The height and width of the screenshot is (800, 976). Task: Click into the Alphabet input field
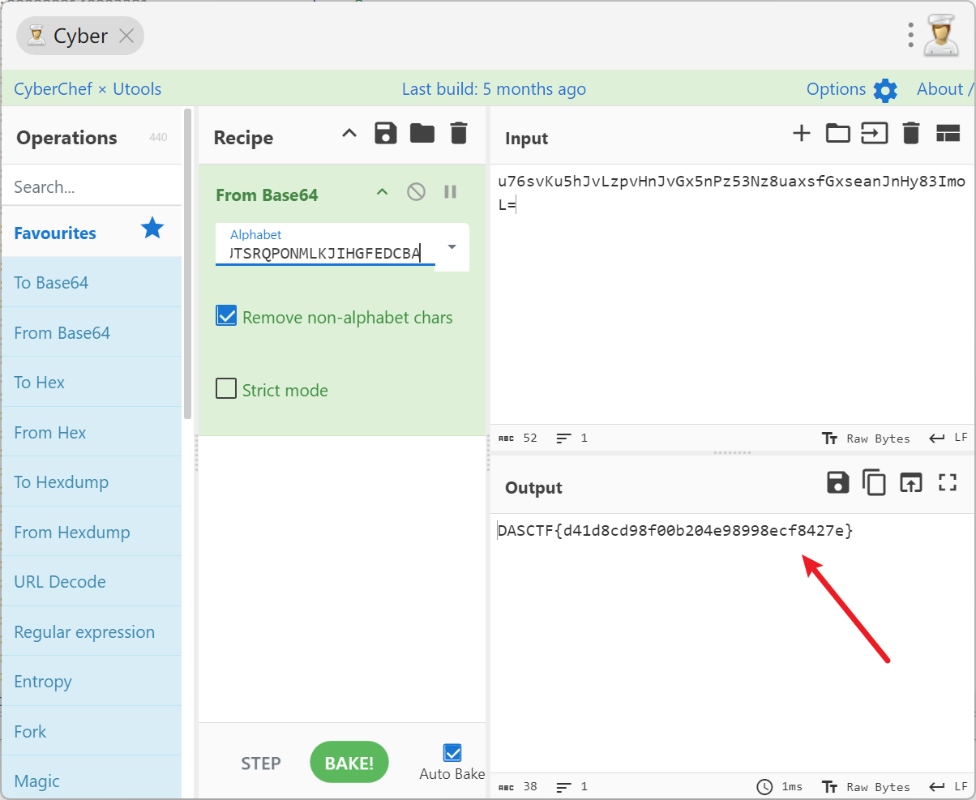tap(325, 254)
